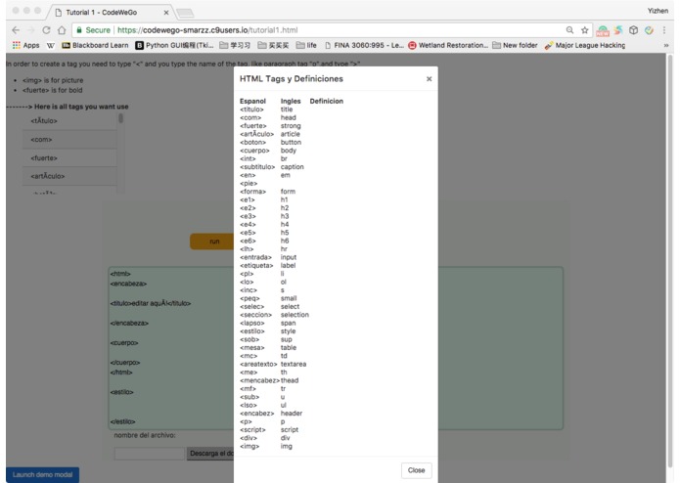Open Blackboard Learn bookmark
Viewport: 680px width, 483px height.
pos(95,45)
